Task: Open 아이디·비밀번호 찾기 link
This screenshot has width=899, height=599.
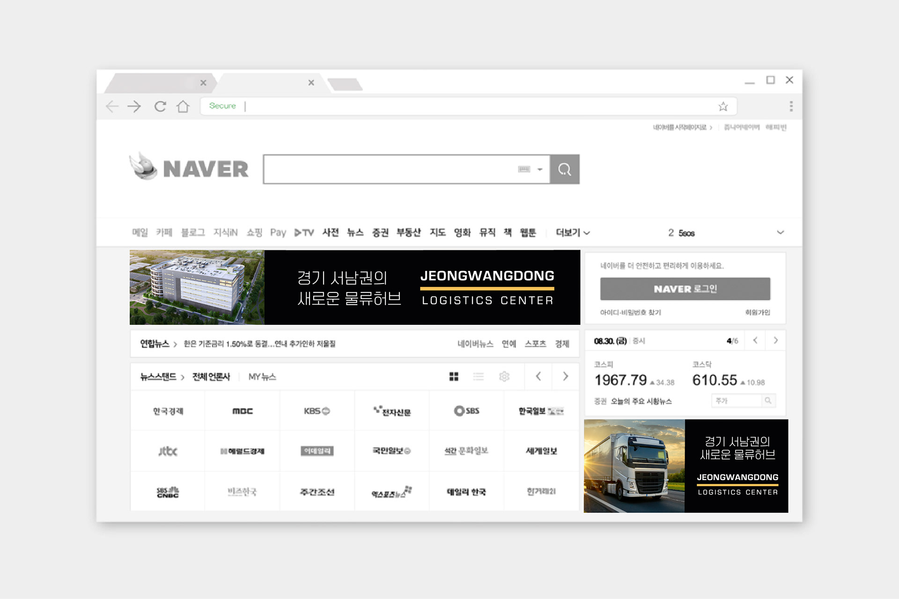Action: [630, 313]
